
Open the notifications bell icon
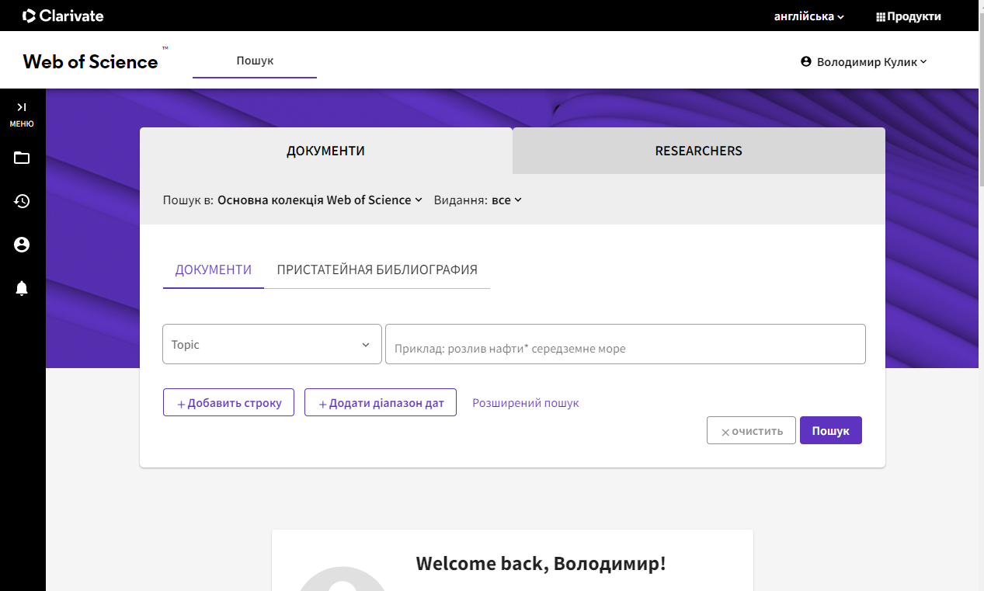(x=22, y=289)
